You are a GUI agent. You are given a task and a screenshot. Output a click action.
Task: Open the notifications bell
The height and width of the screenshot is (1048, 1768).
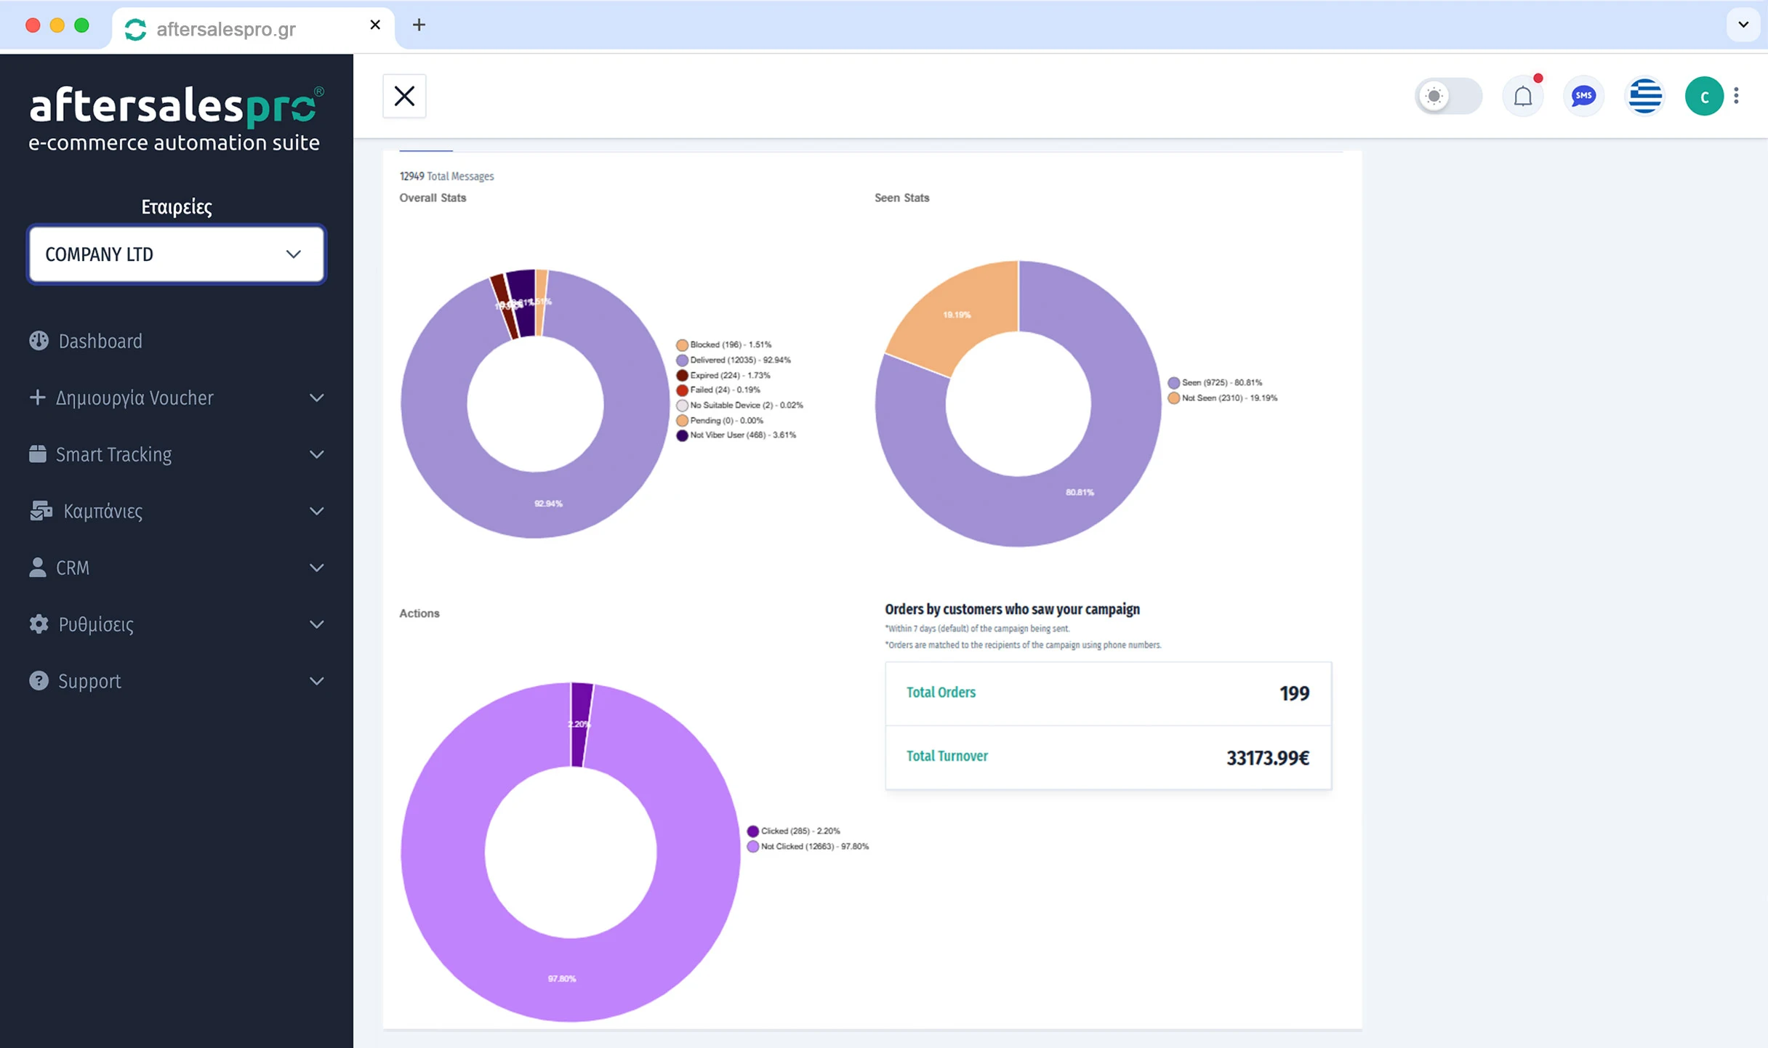pyautogui.click(x=1523, y=95)
